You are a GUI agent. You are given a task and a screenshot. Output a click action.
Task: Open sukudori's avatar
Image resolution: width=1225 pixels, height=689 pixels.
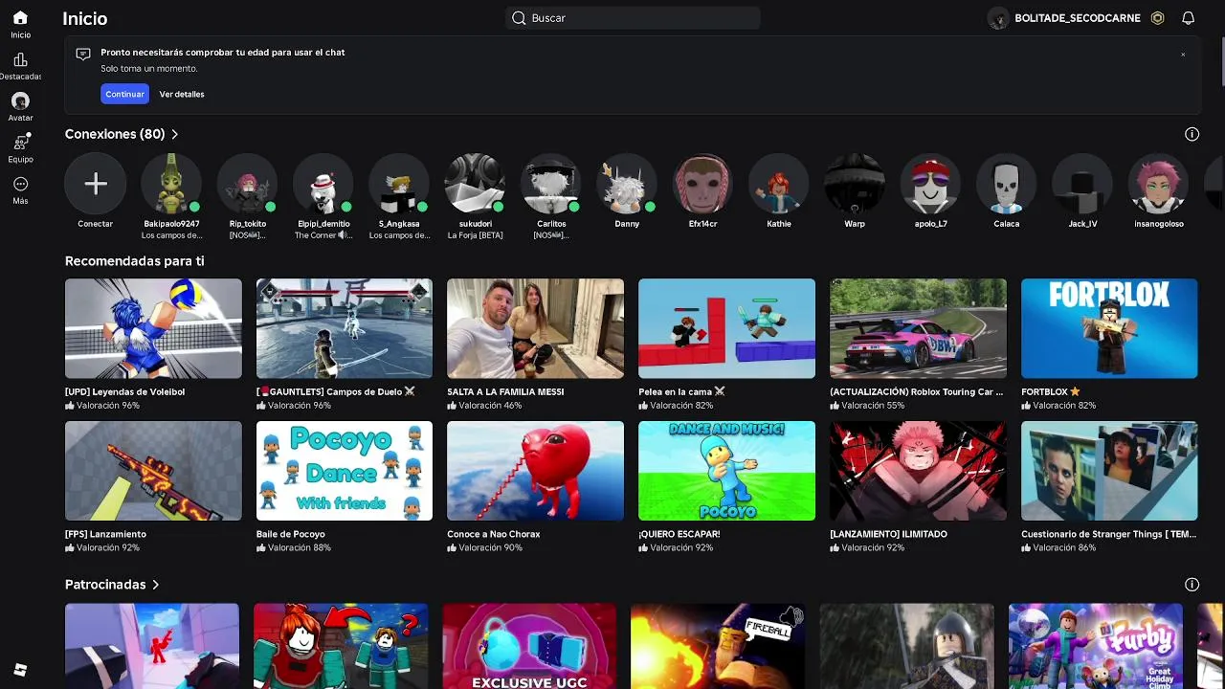pyautogui.click(x=475, y=184)
